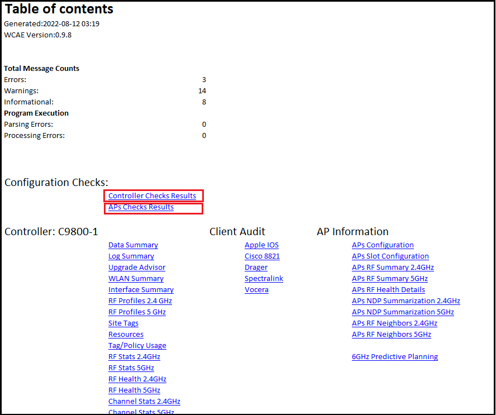Open the WLAN Summary link
This screenshot has height=415, width=496.
136,279
